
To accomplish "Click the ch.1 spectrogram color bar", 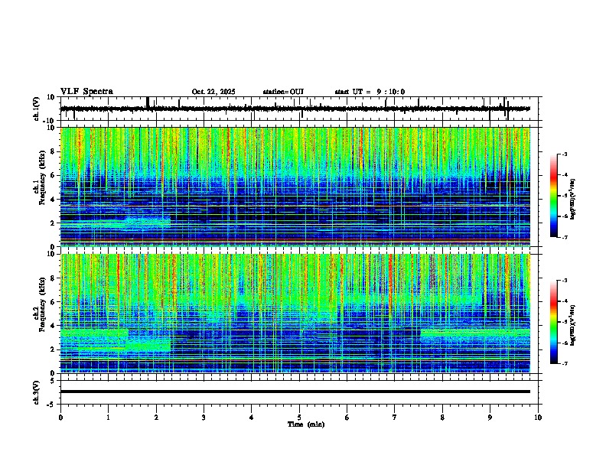I will tap(553, 196).
